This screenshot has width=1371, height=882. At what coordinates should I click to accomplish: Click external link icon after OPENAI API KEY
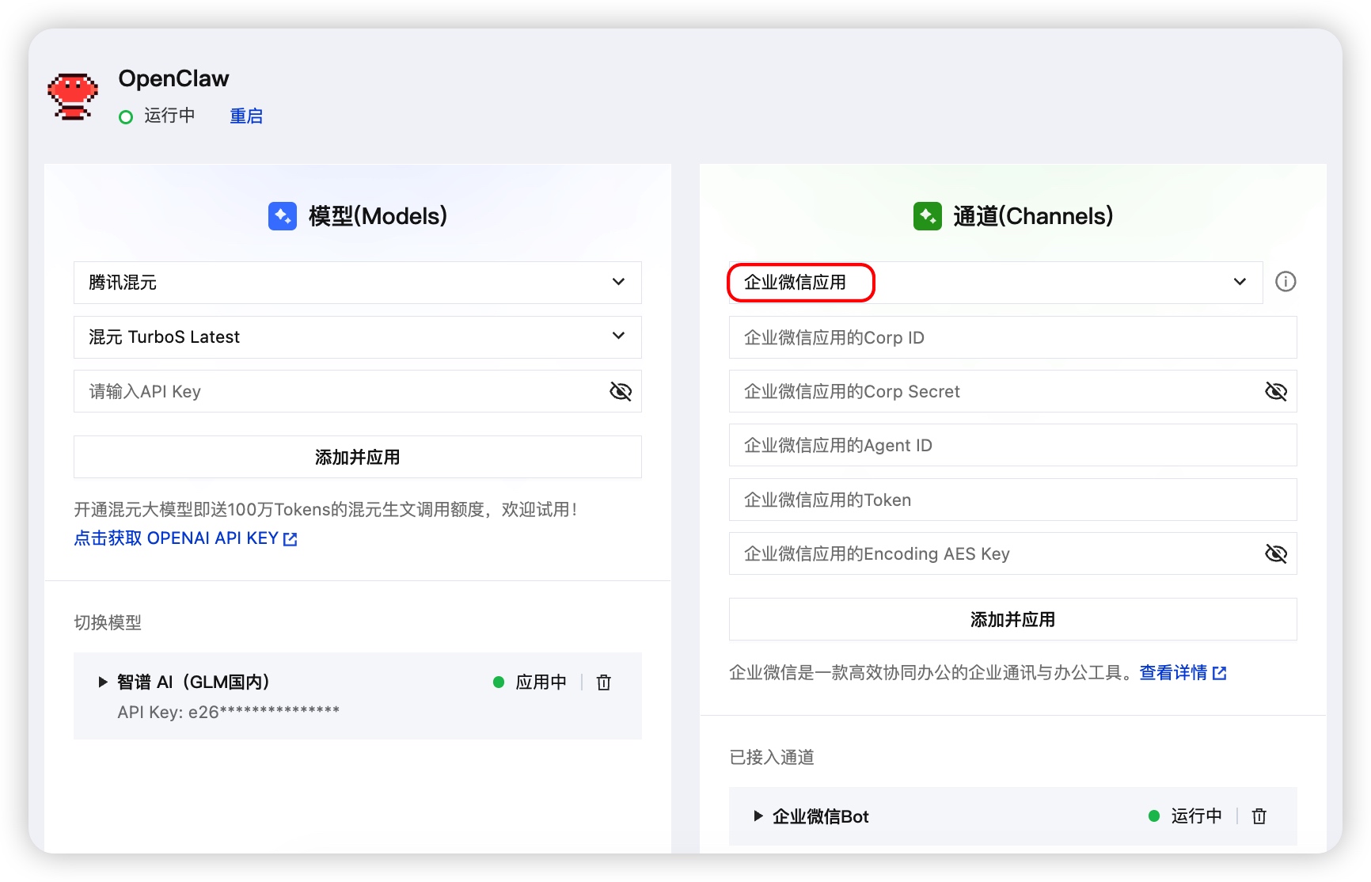coord(291,539)
